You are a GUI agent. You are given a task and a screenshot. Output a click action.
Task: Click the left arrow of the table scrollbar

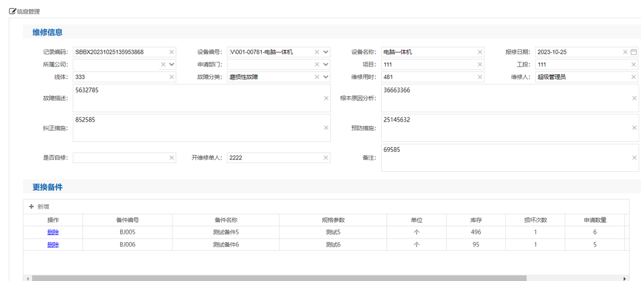coord(27,278)
